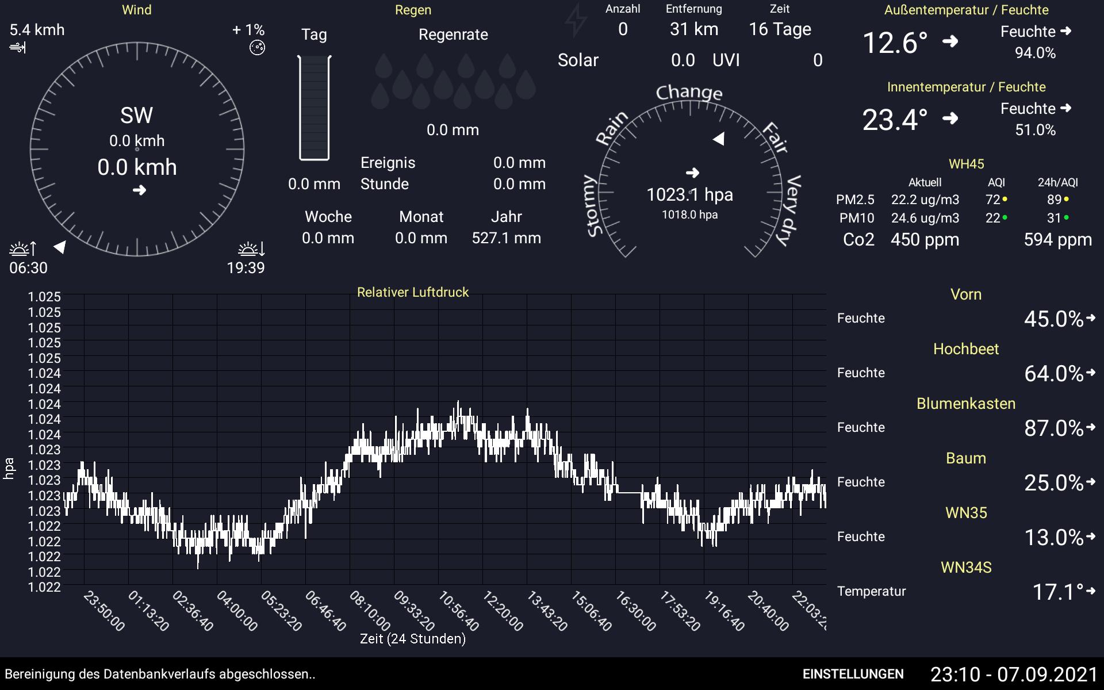1104x690 pixels.
Task: Select the Regen panel heading
Action: pyautogui.click(x=413, y=10)
